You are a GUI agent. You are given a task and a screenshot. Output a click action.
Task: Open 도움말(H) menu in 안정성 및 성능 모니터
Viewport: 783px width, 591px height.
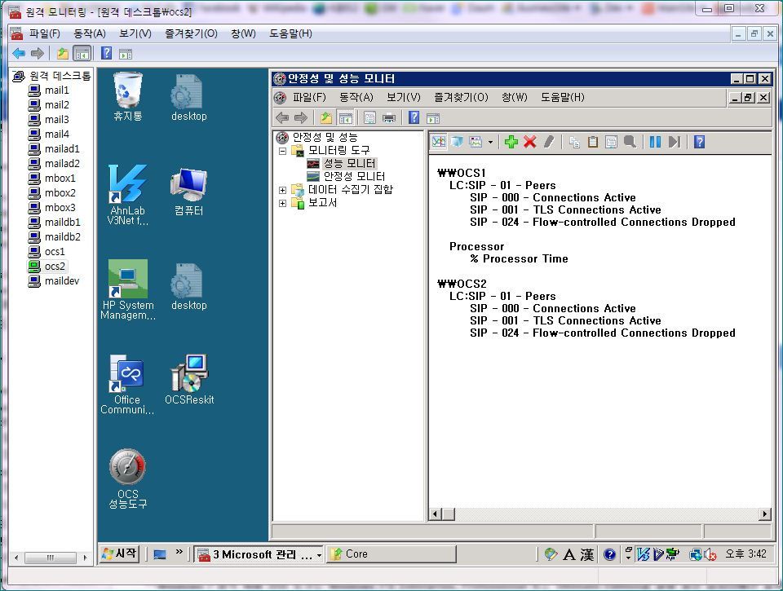click(x=562, y=97)
